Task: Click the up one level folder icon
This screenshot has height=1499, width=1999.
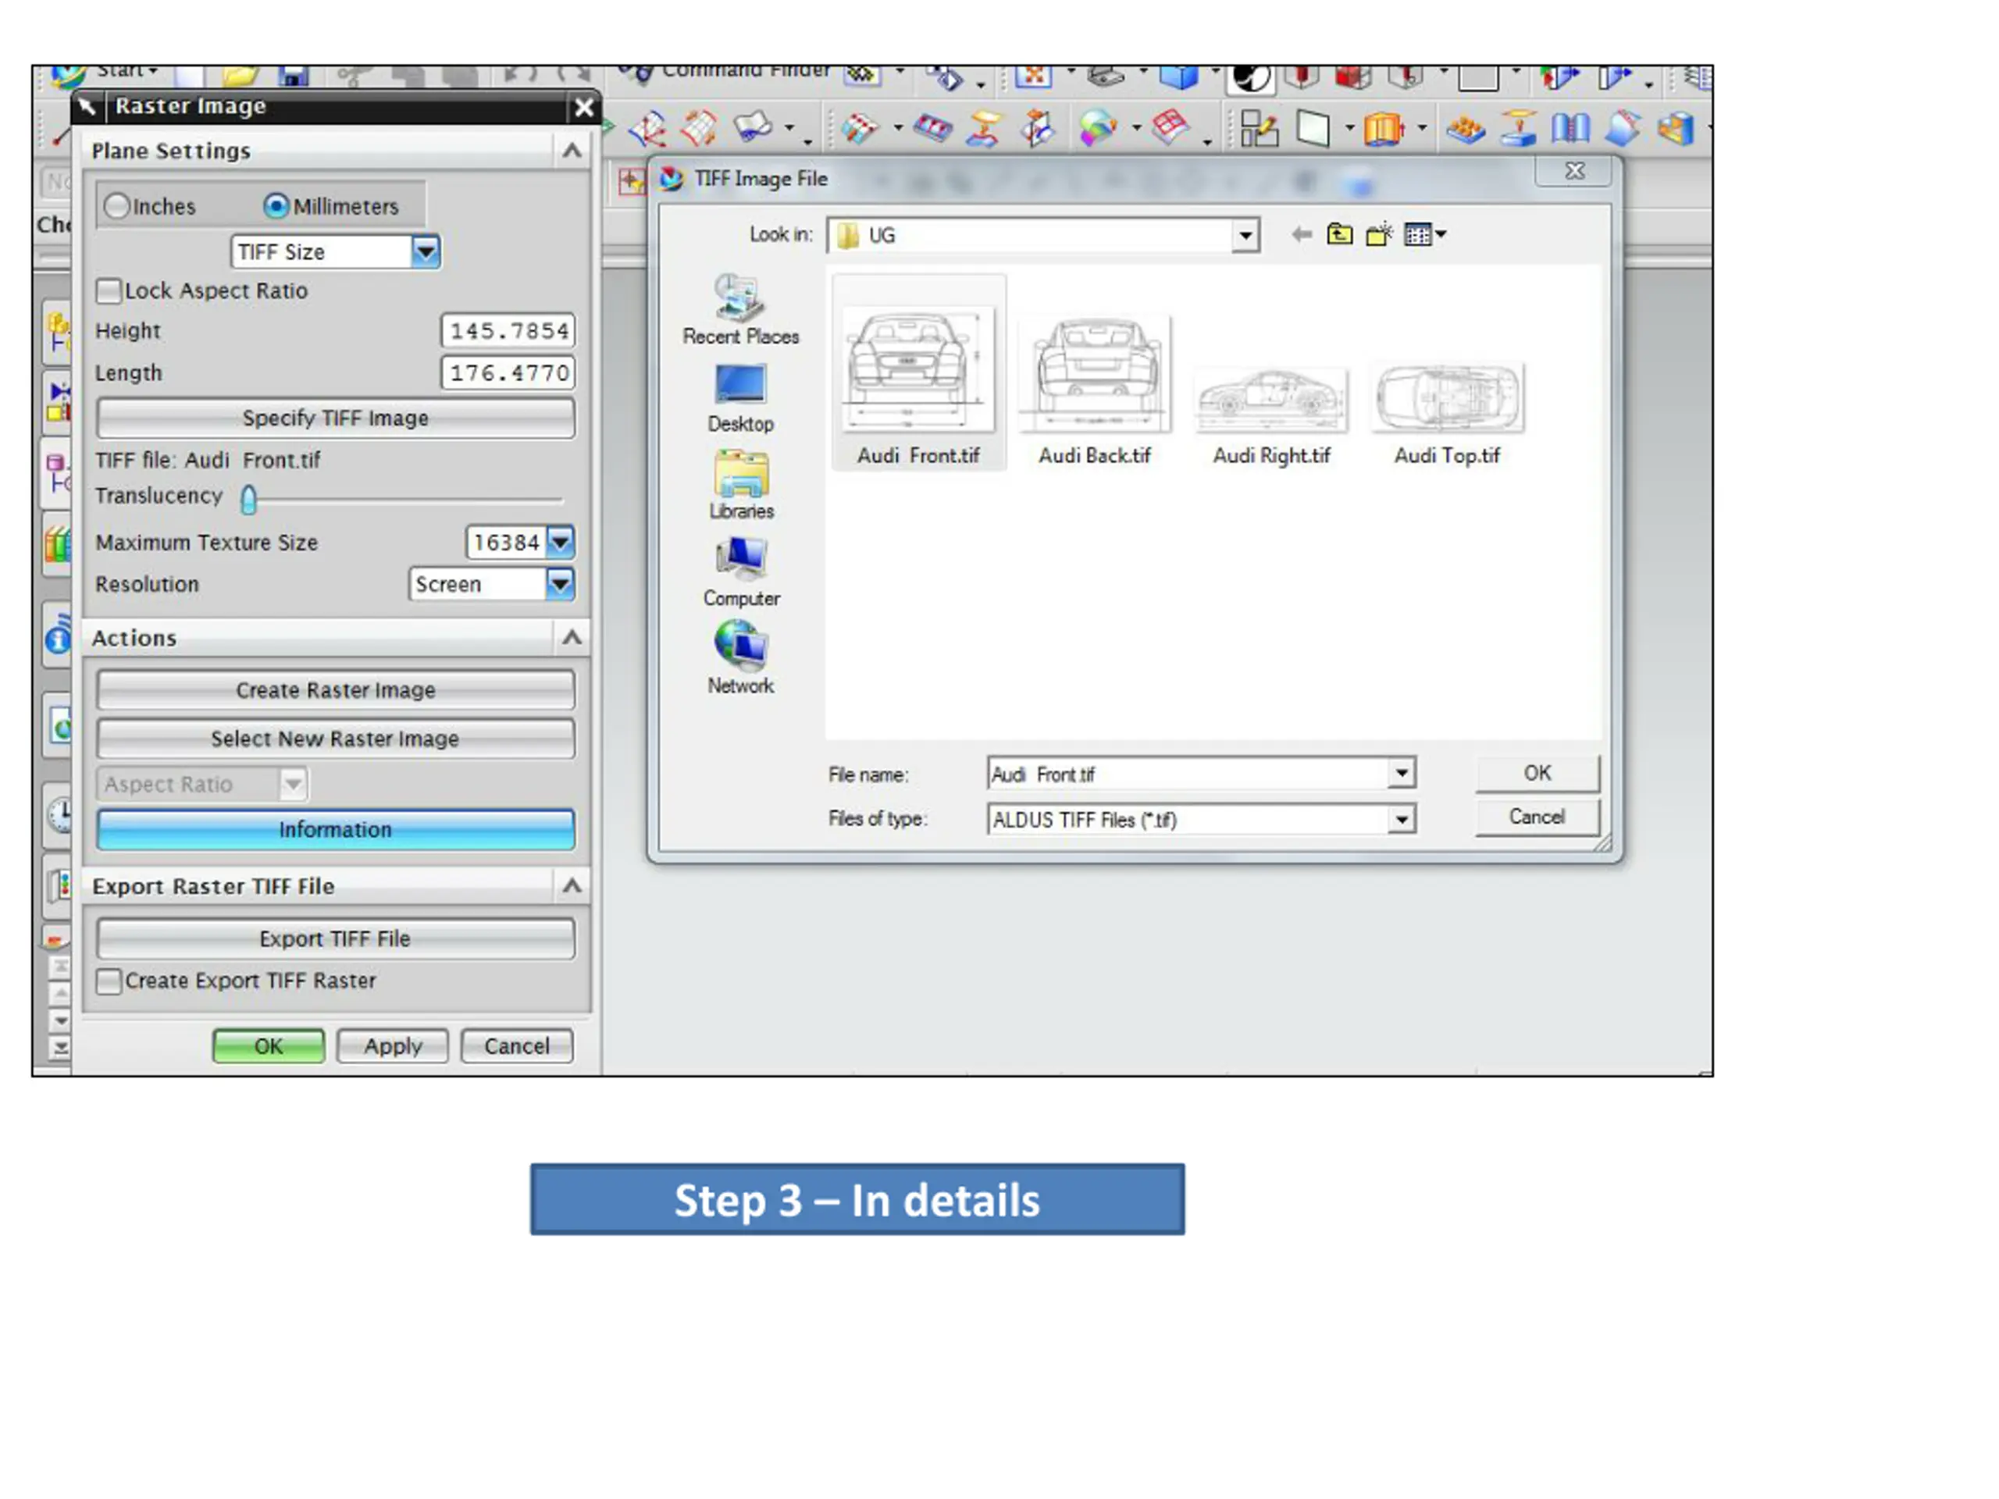Action: (1339, 235)
